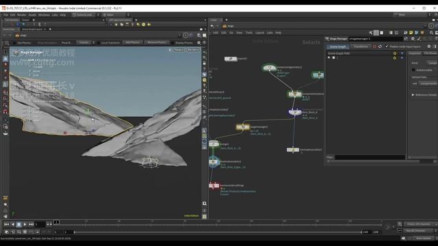The image size is (438, 246).
Task: Click the materiallibrary node below merge1
Action: click(x=214, y=161)
